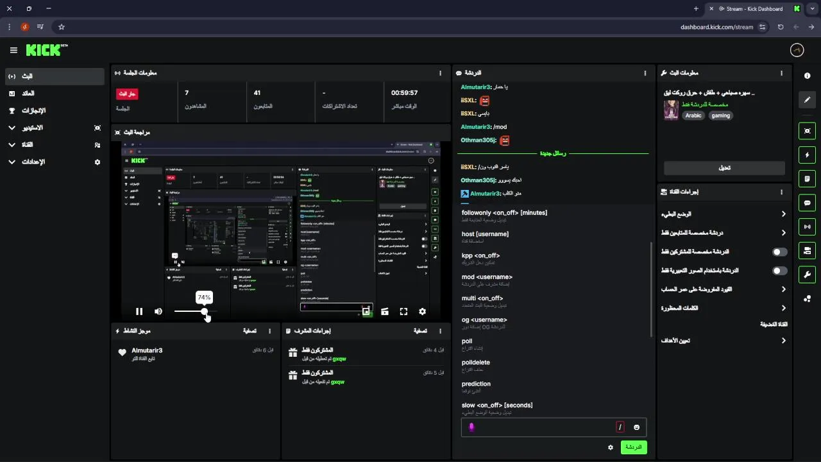Open three-dot menu of moderator actions panel
This screenshot has height=462, width=821.
click(440, 331)
